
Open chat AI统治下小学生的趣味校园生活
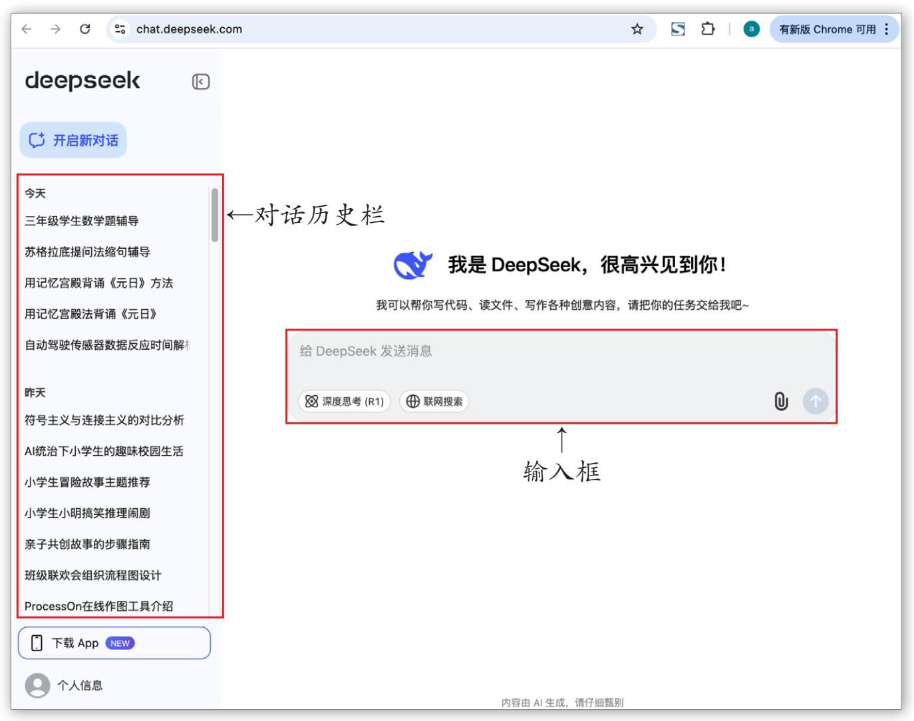point(104,452)
